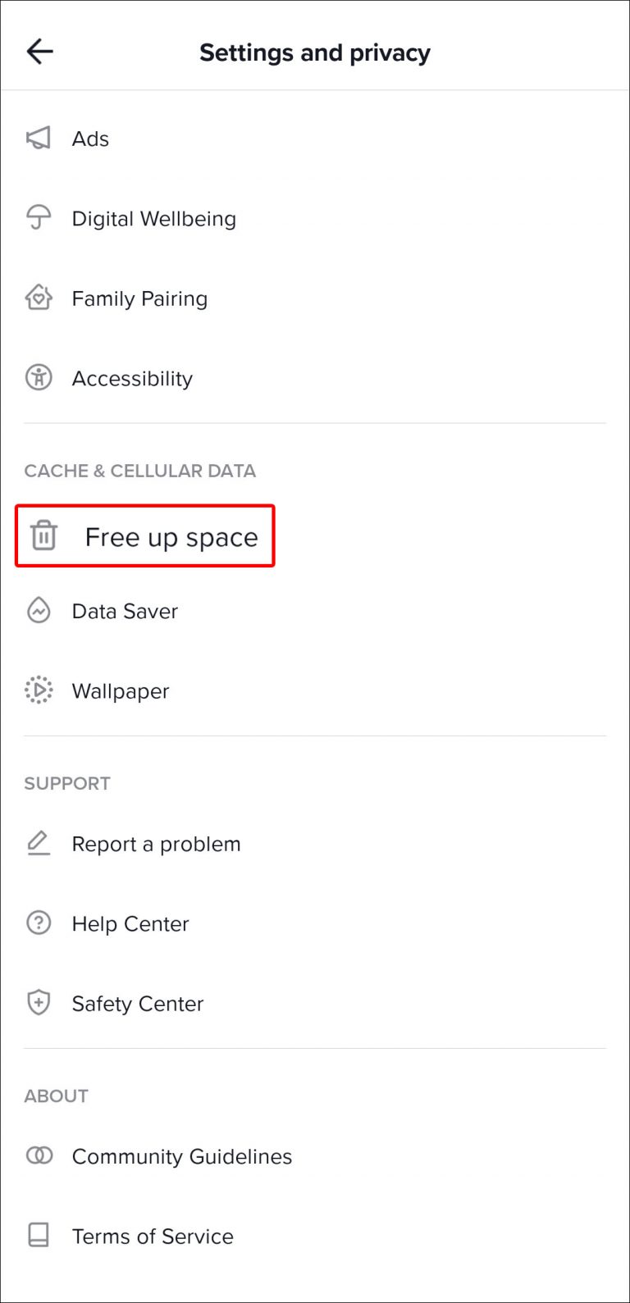Click the Safety Center shield icon

coord(39,1003)
